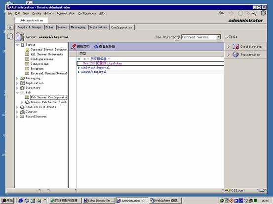Open the address book icon in left bar
Viewport: 273px width, 204px height.
pyautogui.click(x=10, y=36)
